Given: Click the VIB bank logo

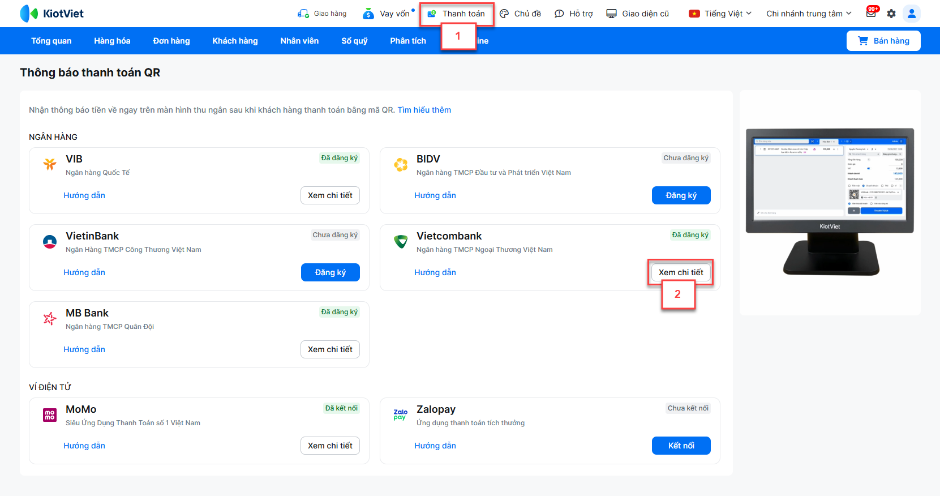Looking at the screenshot, I should [x=50, y=164].
